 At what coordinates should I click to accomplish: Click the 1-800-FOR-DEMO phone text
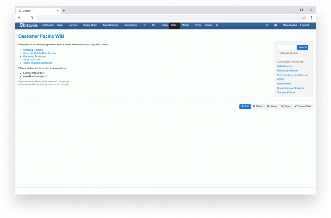click(x=33, y=73)
